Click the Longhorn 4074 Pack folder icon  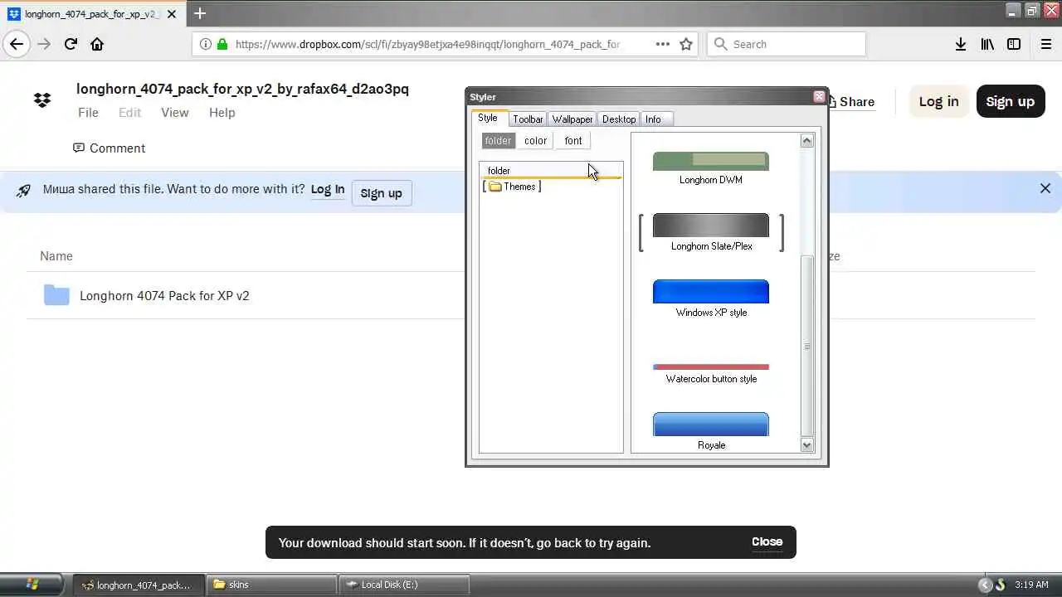pyautogui.click(x=56, y=295)
